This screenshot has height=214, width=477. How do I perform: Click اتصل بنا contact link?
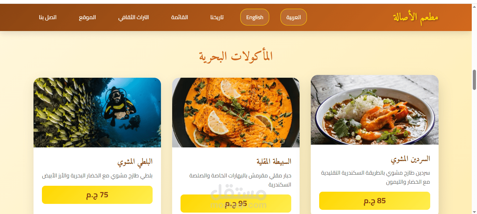pyautogui.click(x=48, y=17)
